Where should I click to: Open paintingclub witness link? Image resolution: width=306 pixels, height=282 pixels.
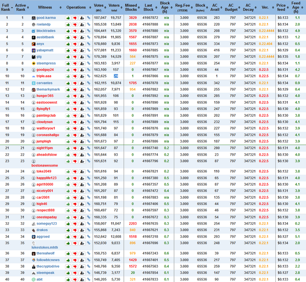46,115
